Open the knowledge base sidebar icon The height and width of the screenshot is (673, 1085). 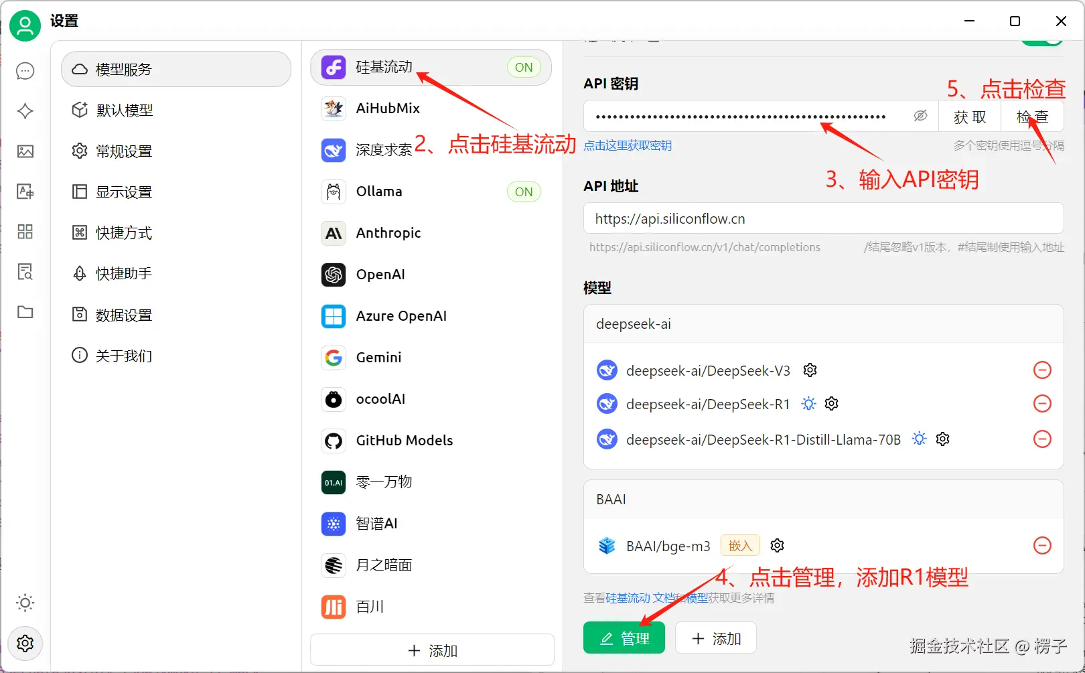click(x=25, y=272)
